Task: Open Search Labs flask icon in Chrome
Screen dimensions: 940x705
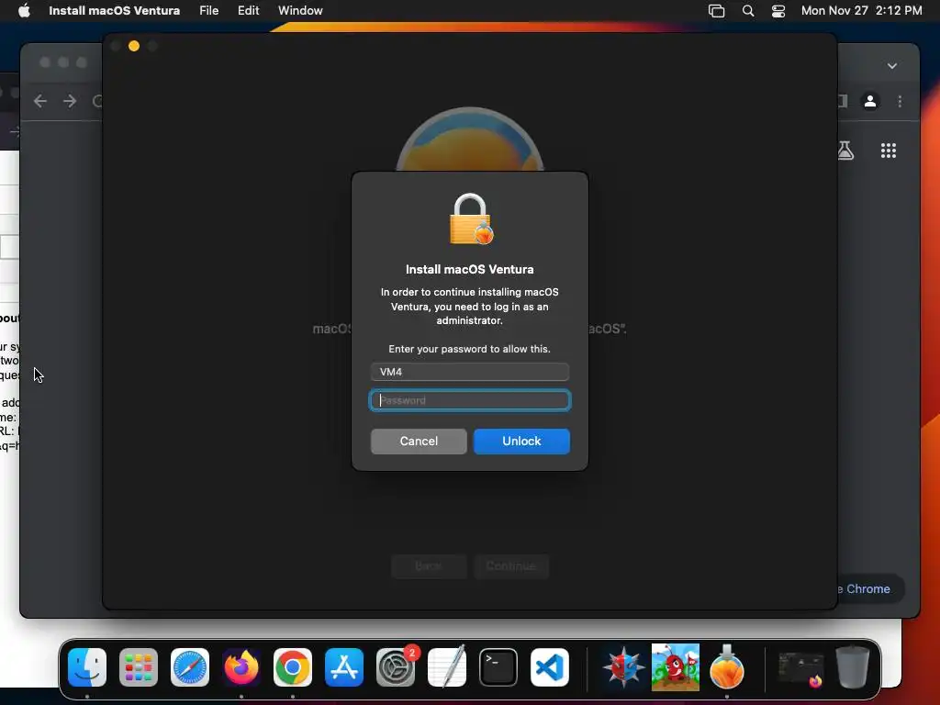Action: 845,151
